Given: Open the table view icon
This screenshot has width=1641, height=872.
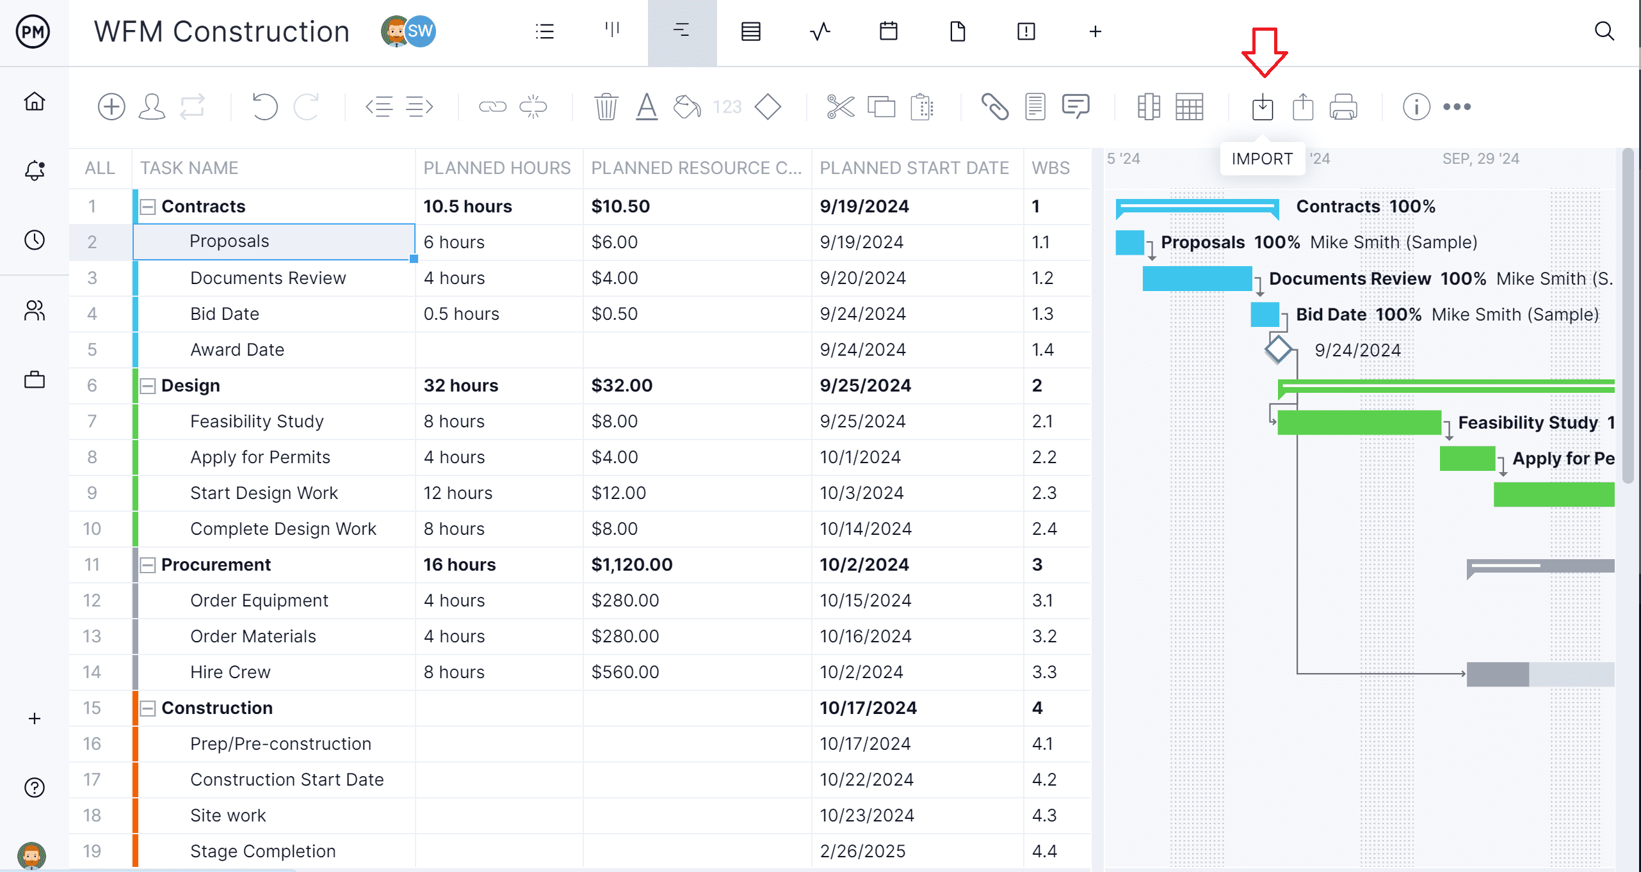Looking at the screenshot, I should 1191,106.
